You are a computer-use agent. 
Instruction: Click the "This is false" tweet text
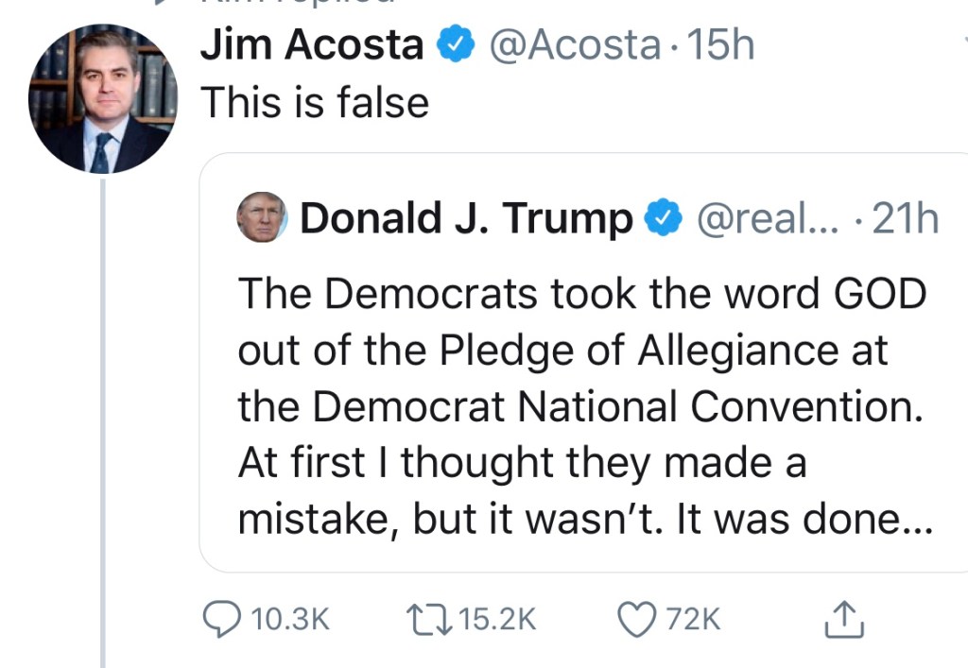[315, 102]
